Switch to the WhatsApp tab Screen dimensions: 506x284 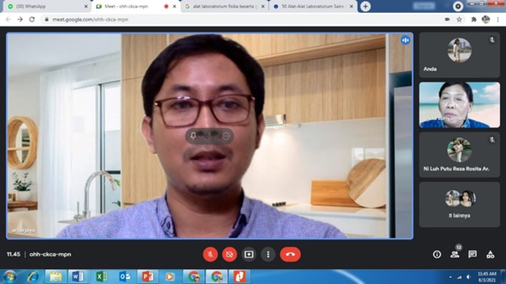point(47,6)
